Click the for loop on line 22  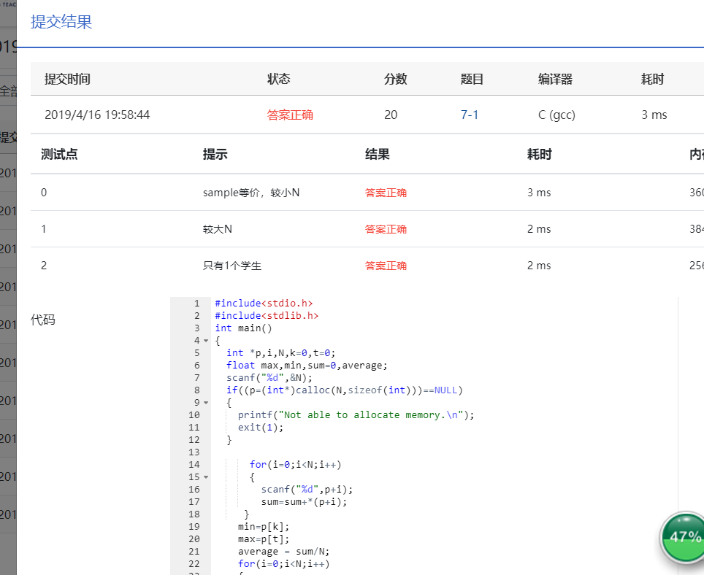[284, 564]
